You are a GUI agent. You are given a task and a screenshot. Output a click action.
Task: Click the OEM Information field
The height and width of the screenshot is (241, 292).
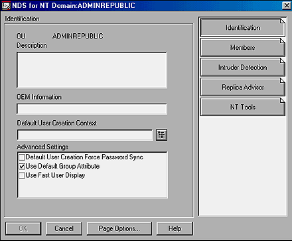[x=92, y=109]
